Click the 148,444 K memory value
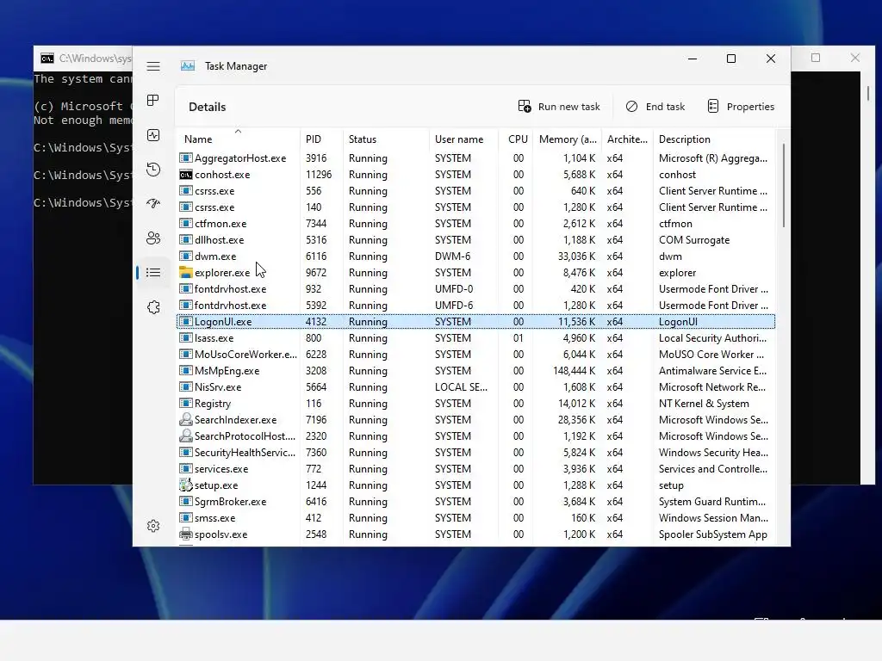882x661 pixels. point(574,370)
